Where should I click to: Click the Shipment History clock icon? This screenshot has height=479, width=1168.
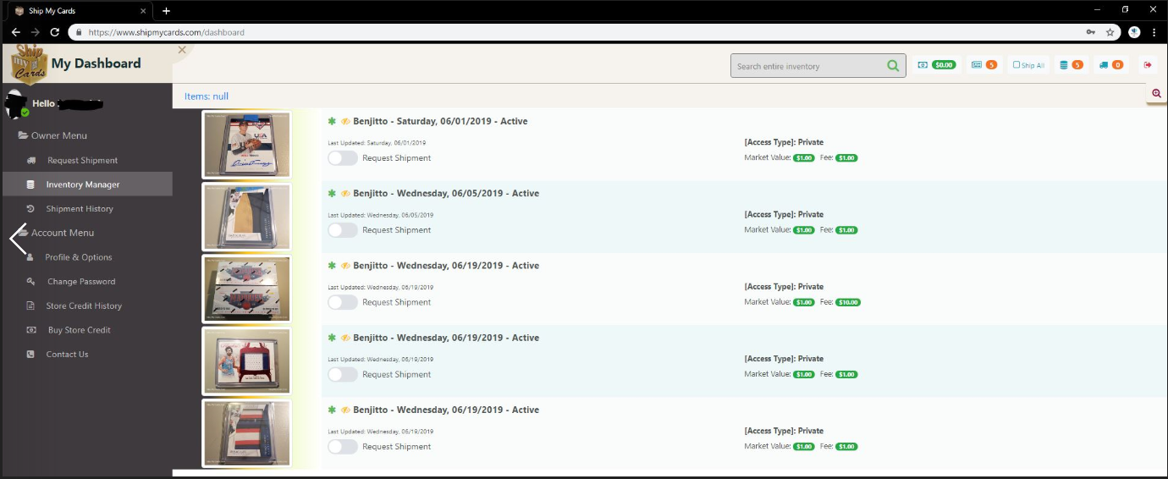[30, 209]
